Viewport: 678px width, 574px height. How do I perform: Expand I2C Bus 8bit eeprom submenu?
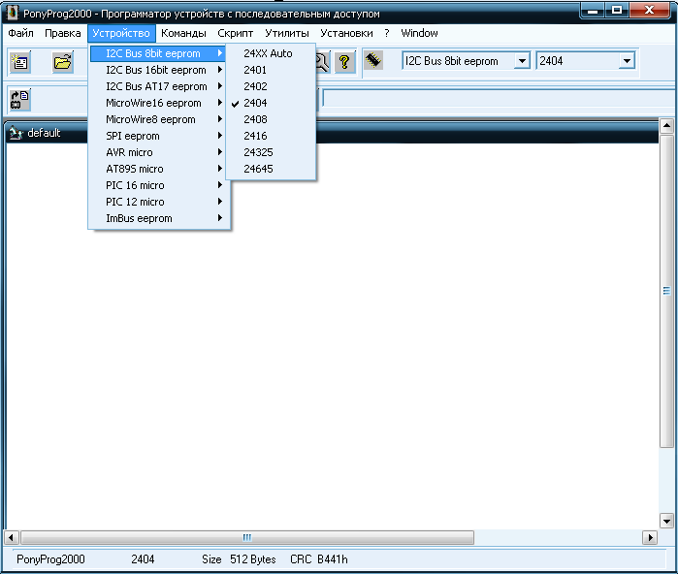coord(158,53)
